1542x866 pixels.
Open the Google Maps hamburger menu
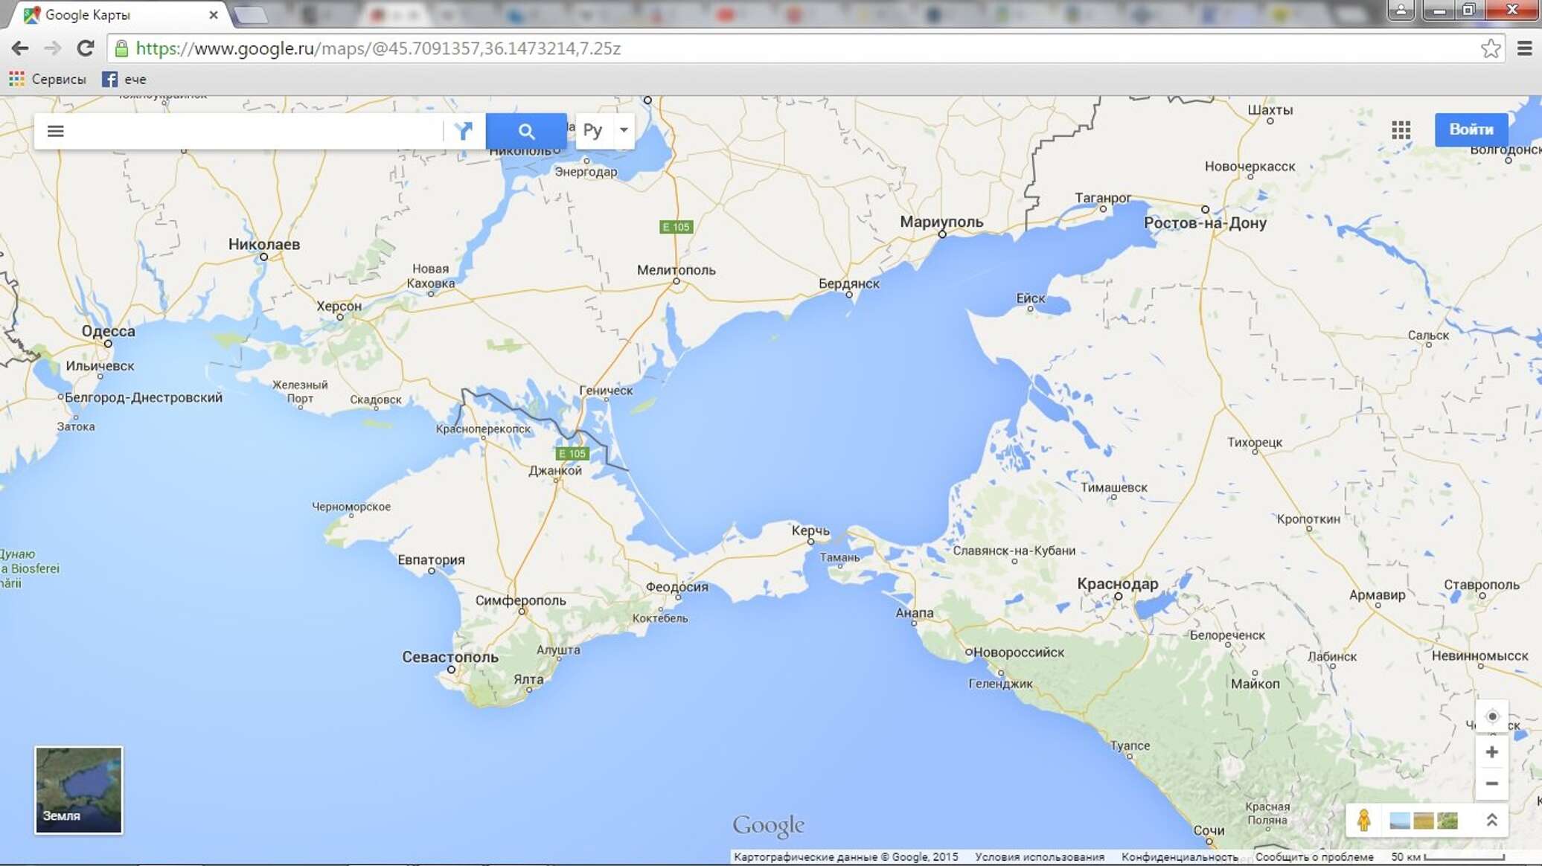[x=55, y=131]
